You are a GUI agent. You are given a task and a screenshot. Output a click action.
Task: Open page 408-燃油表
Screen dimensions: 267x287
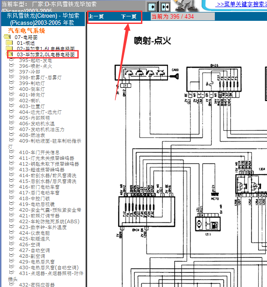32,135
